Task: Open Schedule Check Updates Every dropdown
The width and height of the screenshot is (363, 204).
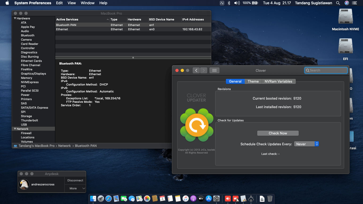Action: coord(306,144)
